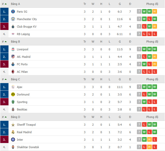Click Inter's orange H form badge

pyautogui.click(x=150, y=139)
